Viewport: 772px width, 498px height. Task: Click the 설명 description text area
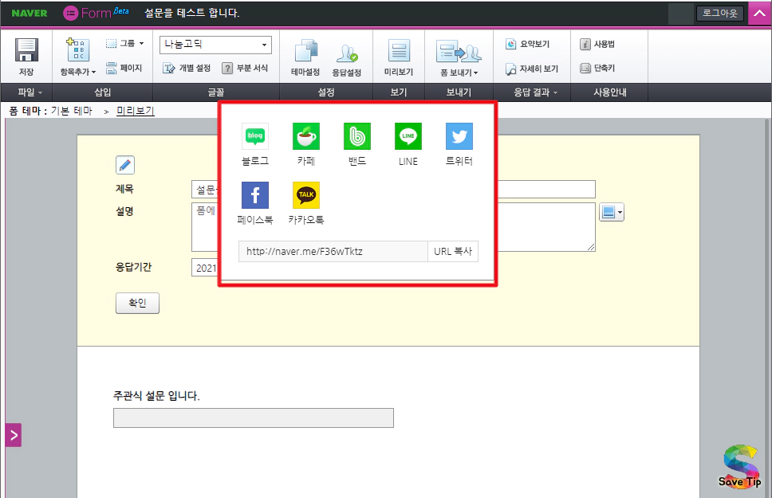click(393, 227)
